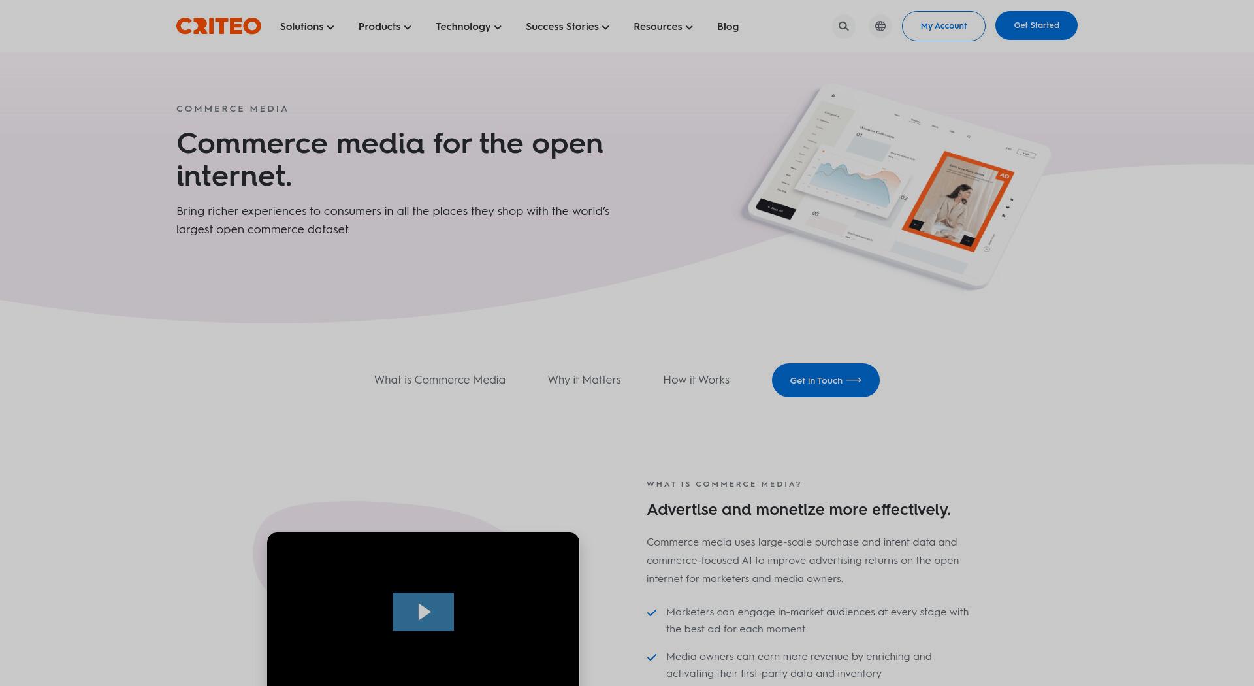
Task: Click the checkmark beside Marketers bullet
Action: 652,613
